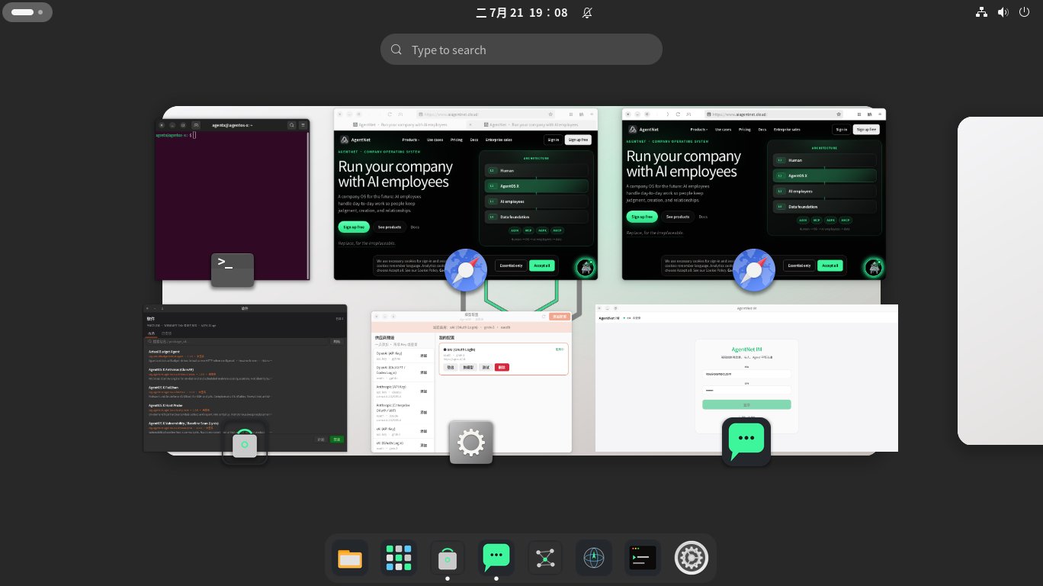
Task: Click See products in the left browser window
Action: pos(389,227)
